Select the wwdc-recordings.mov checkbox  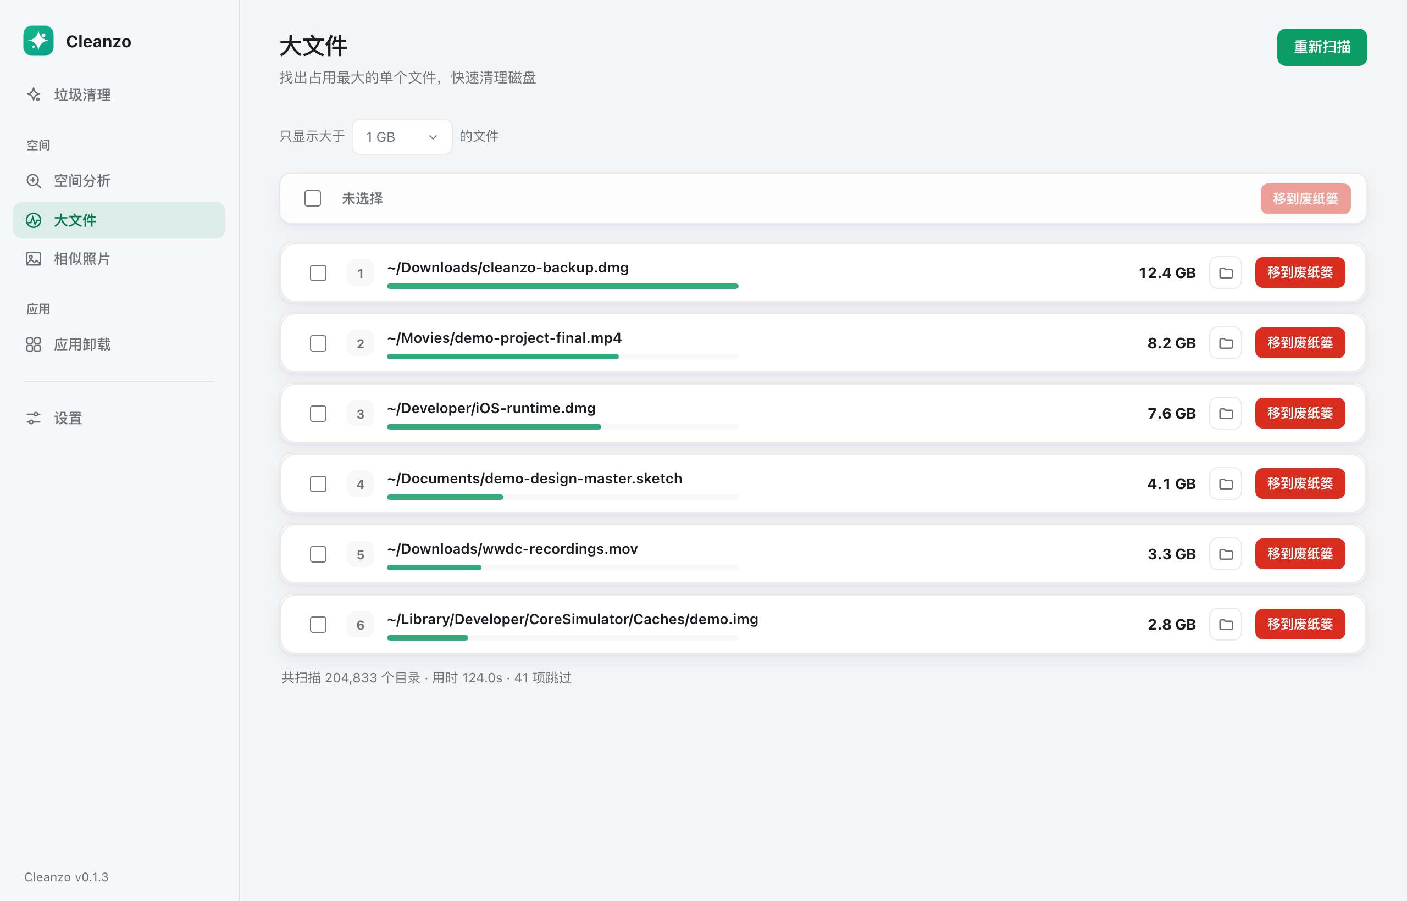coord(318,554)
